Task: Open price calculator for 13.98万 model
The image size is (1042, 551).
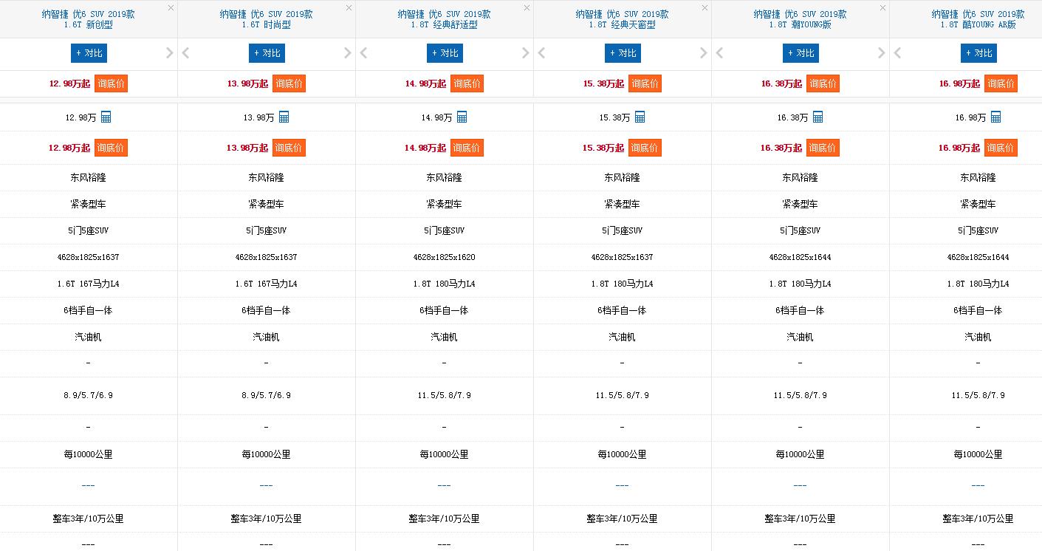Action: [284, 117]
